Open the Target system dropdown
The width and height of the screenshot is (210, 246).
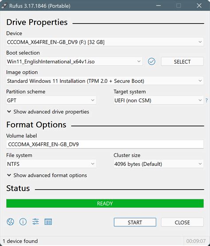[159, 100]
